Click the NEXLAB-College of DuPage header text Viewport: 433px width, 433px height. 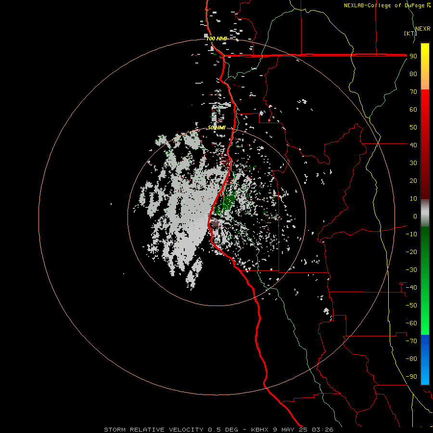pos(387,5)
